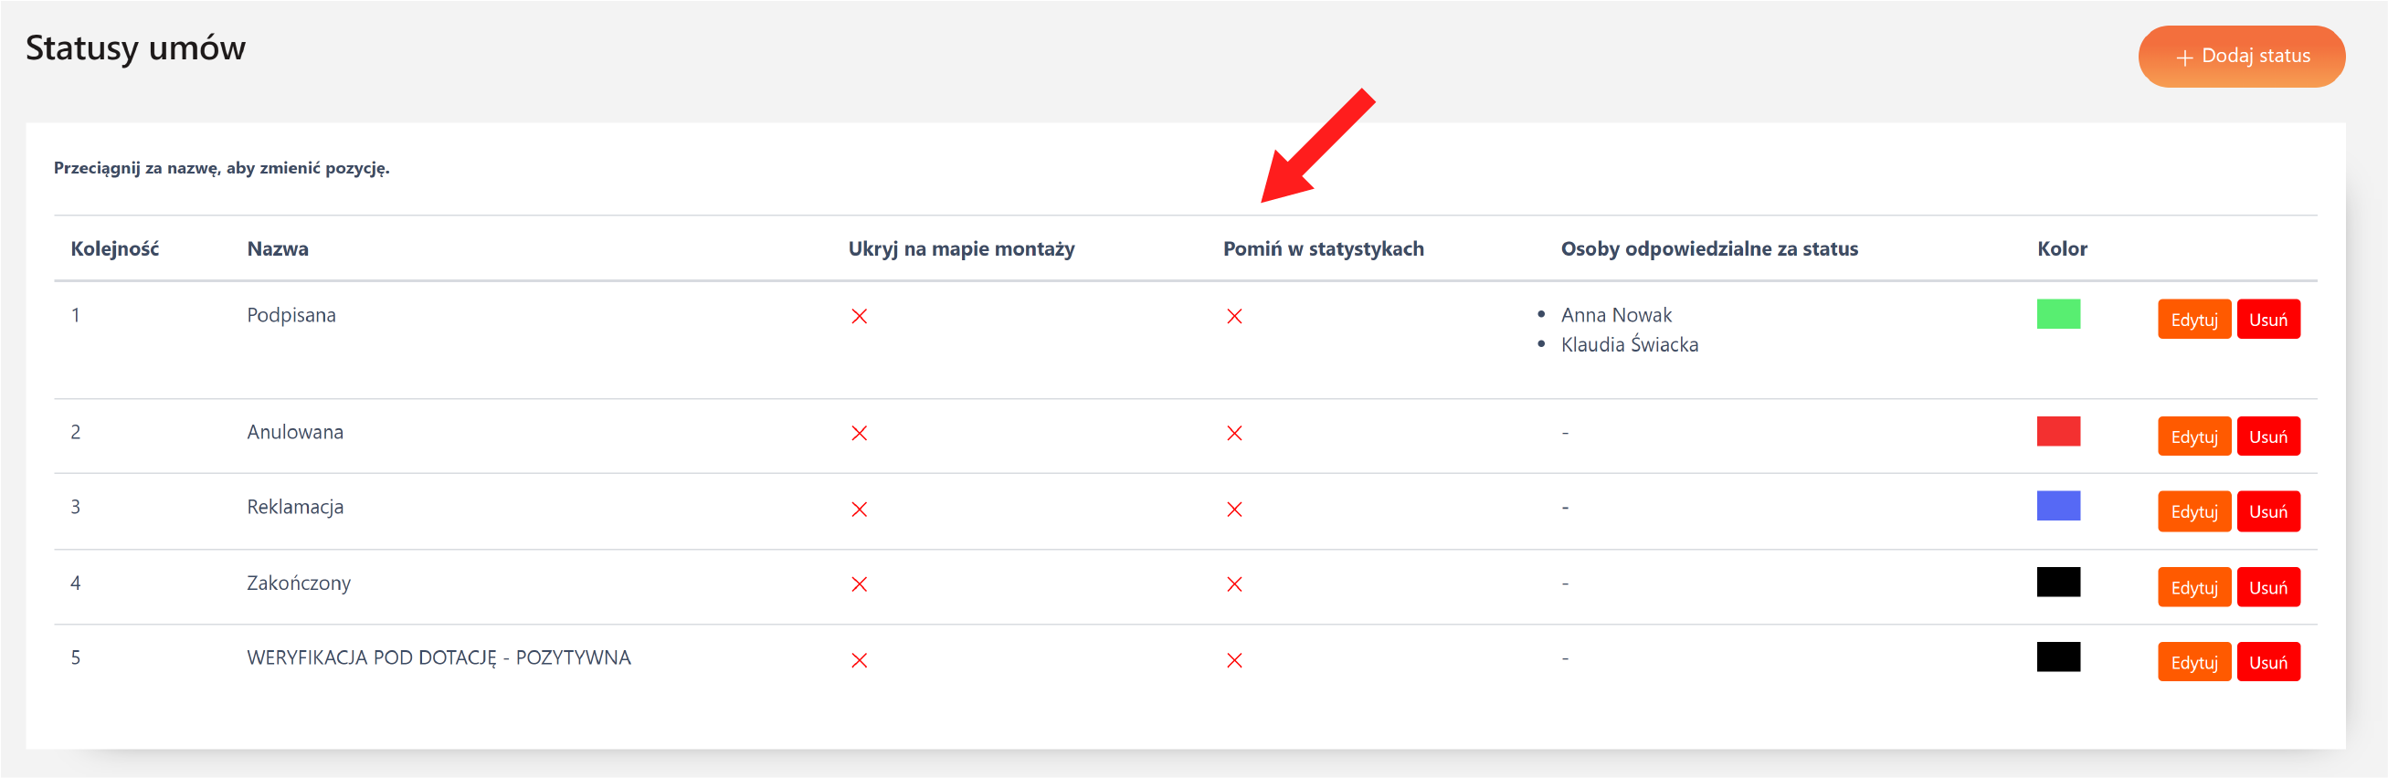This screenshot has width=2388, height=778.
Task: Click hide-on-map X icon for Anulowana
Action: click(860, 434)
